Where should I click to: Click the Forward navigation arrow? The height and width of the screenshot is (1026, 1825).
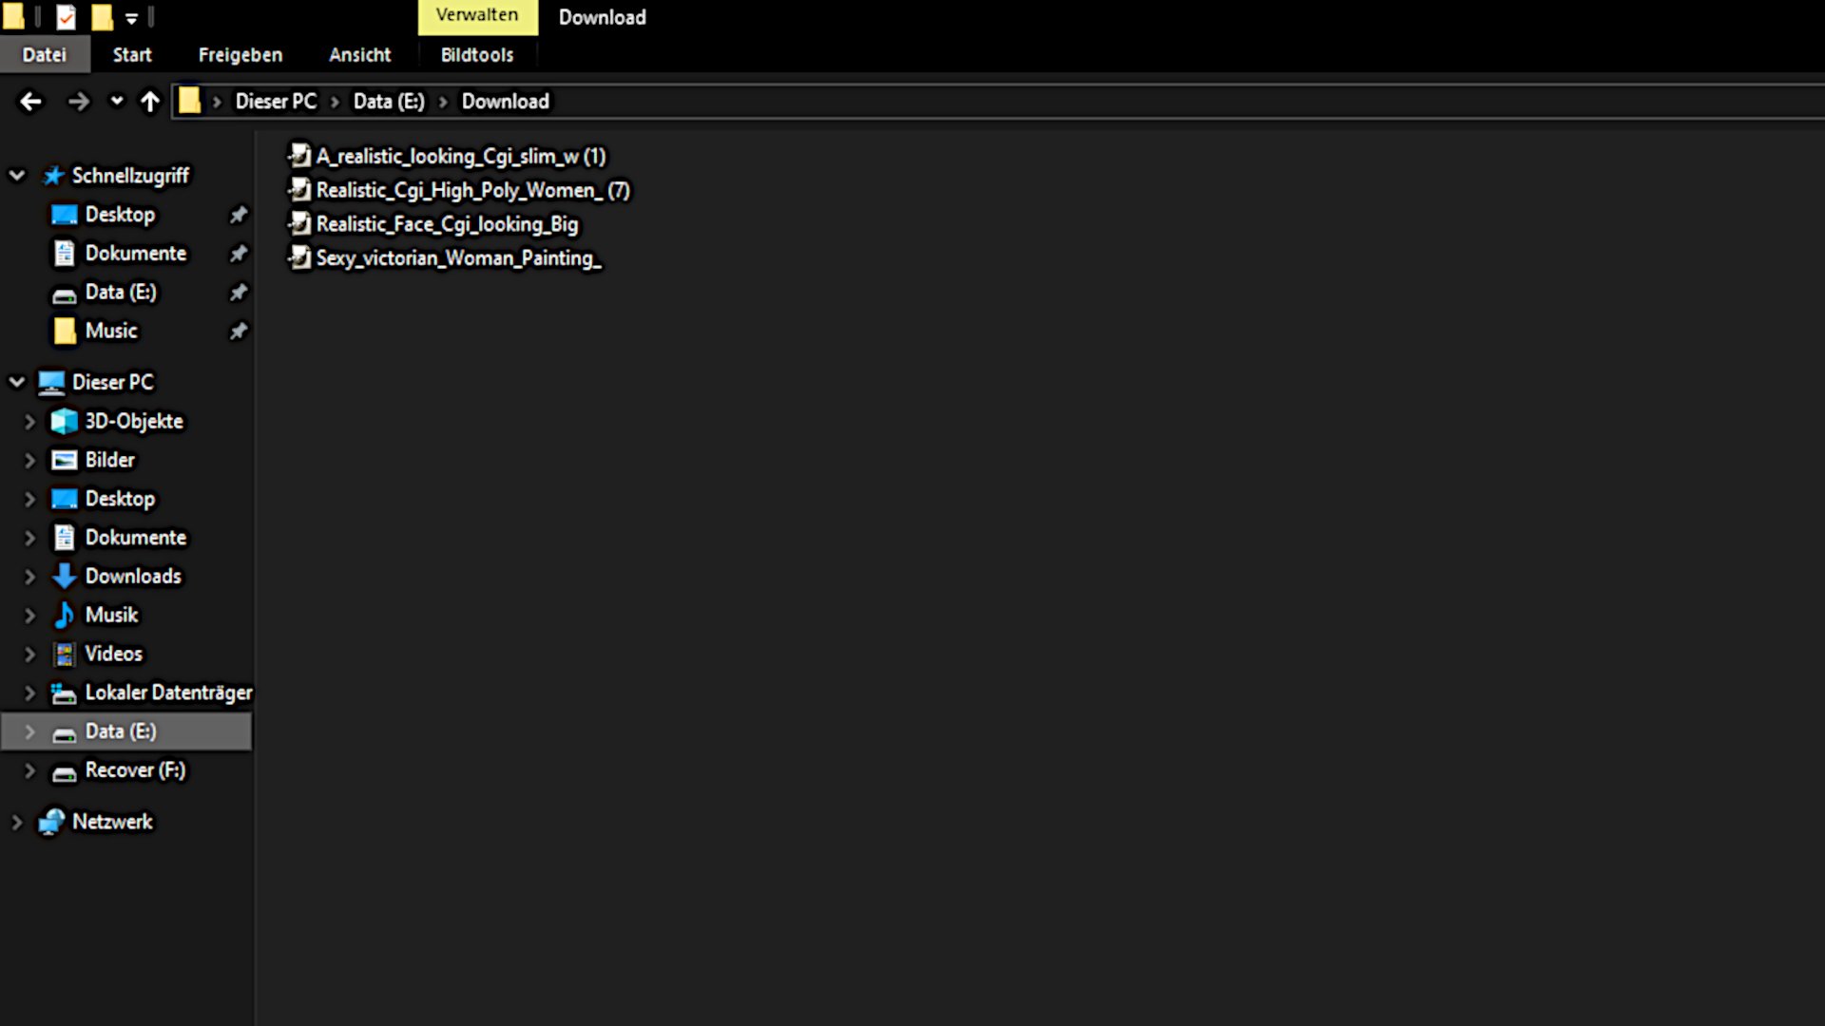(78, 102)
